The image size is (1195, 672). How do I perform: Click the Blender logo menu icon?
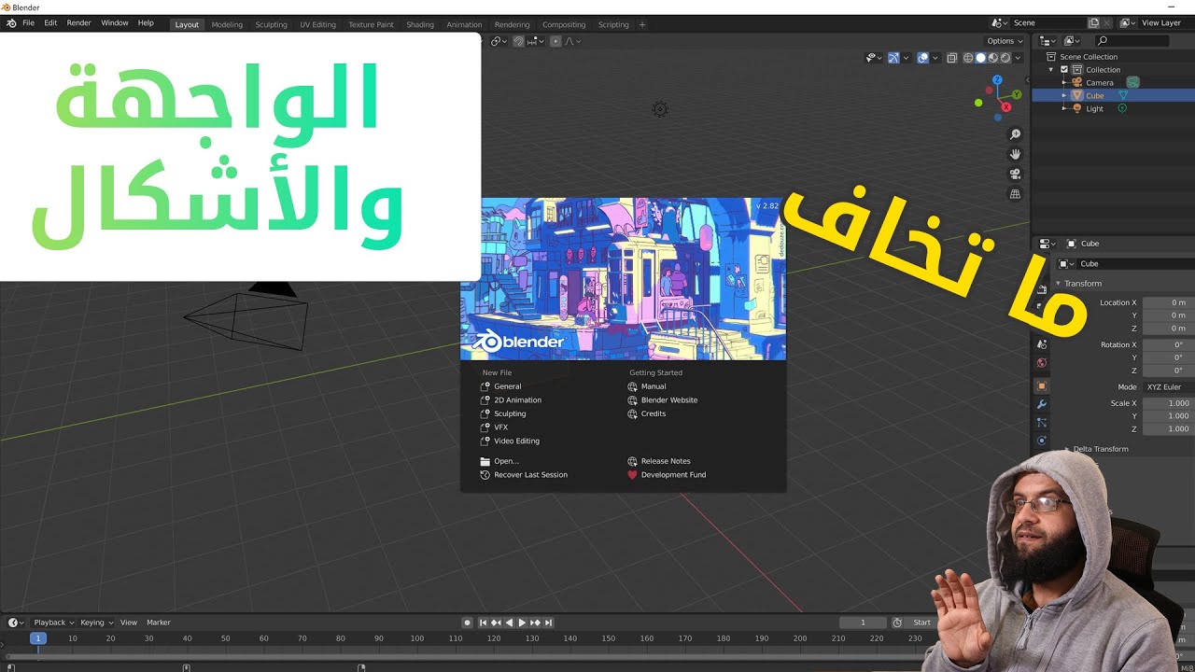[x=11, y=23]
